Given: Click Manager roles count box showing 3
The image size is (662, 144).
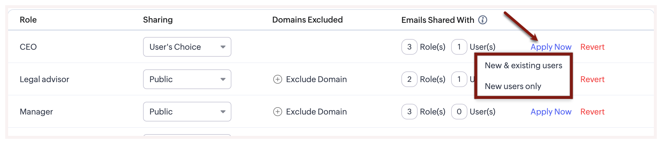Looking at the screenshot, I should [x=409, y=112].
